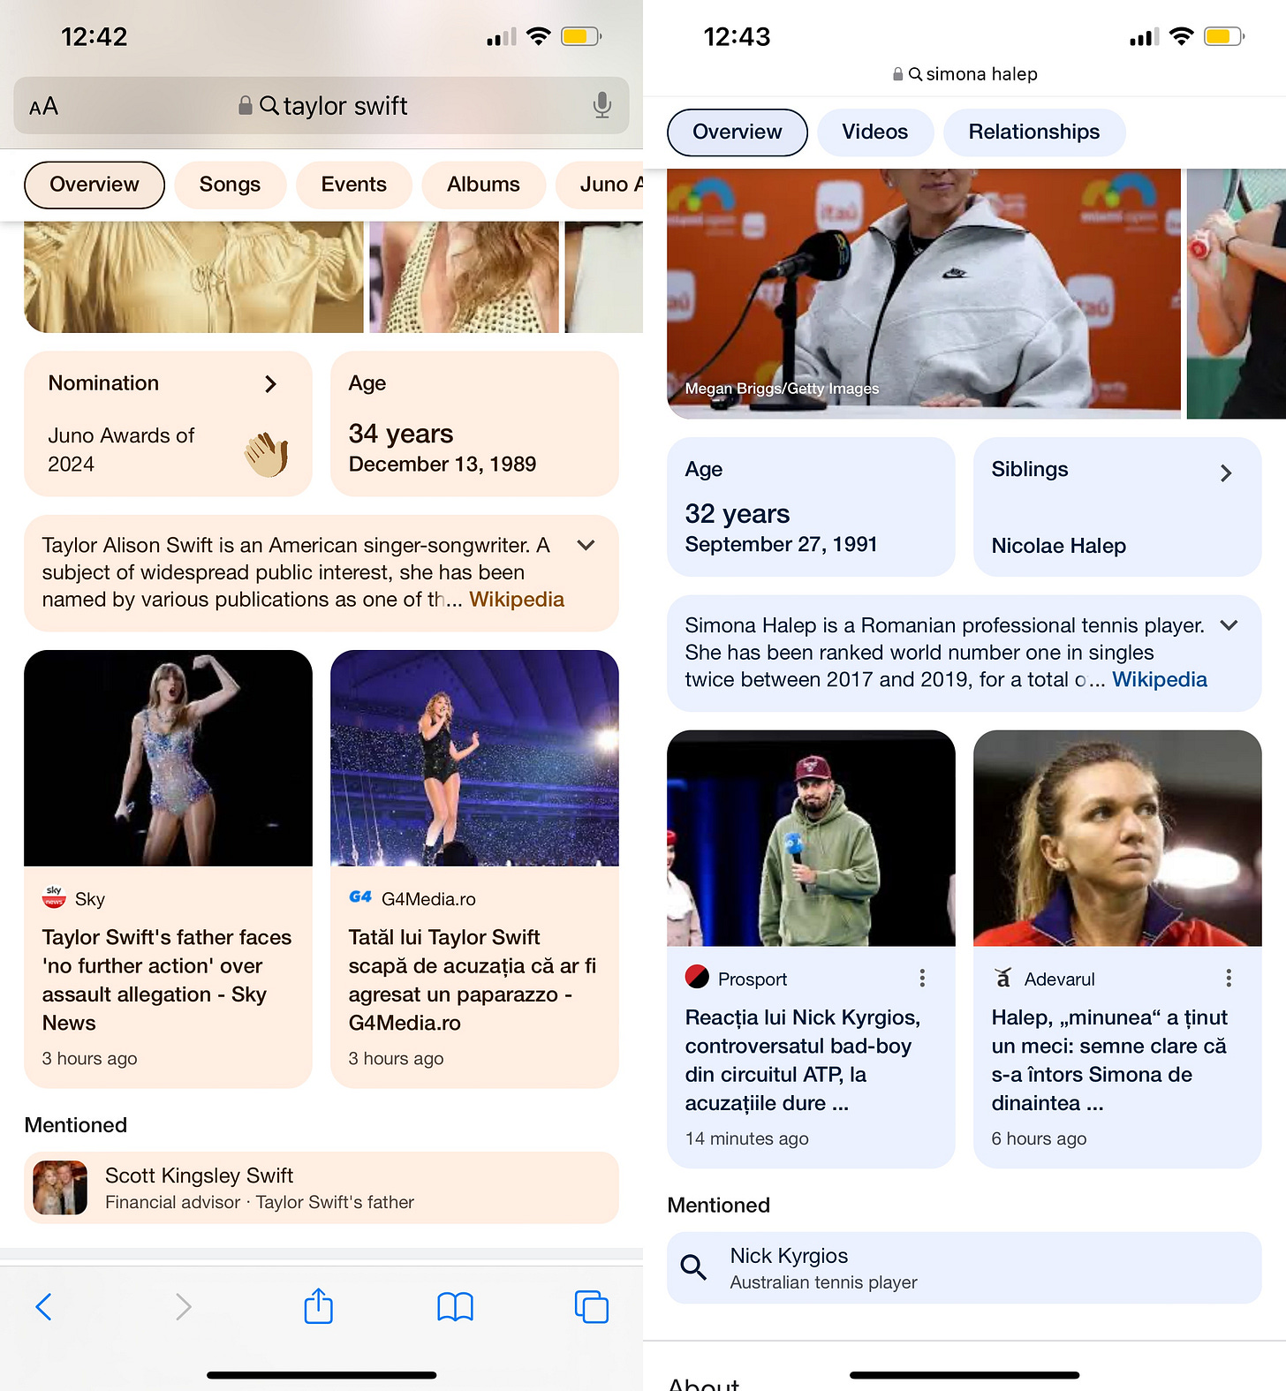This screenshot has height=1391, width=1286.
Task: Tap the Safari back arrow
Action: [43, 1306]
